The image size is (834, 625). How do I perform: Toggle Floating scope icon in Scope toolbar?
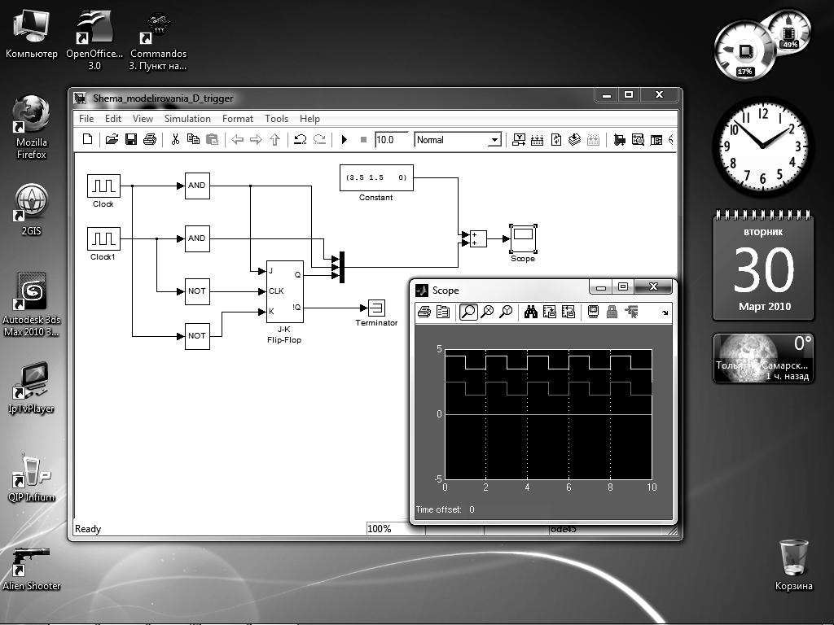tap(593, 312)
